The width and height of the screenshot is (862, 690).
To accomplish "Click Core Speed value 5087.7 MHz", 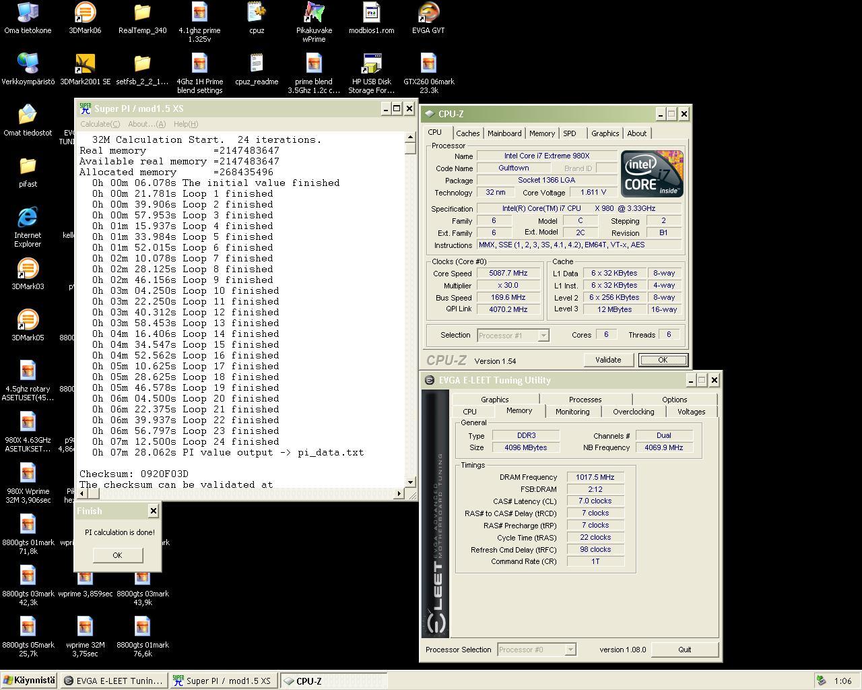I will click(x=508, y=273).
